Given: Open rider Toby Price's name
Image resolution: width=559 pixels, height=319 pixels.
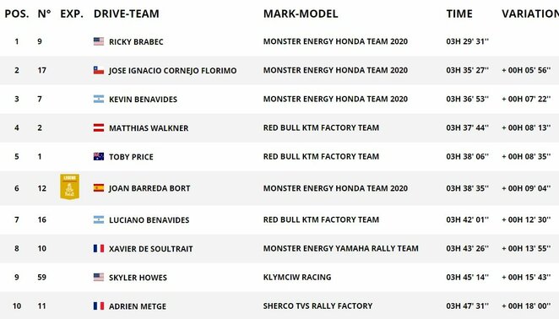Looking at the screenshot, I should (131, 157).
